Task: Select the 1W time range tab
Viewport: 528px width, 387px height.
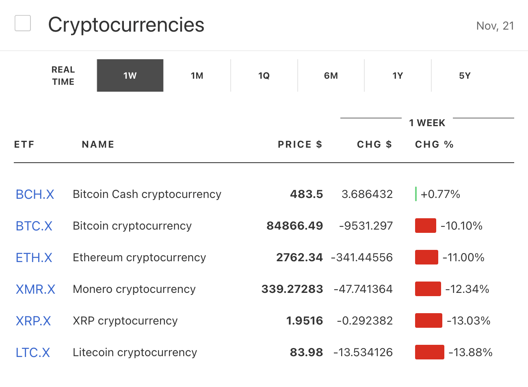Action: click(130, 76)
